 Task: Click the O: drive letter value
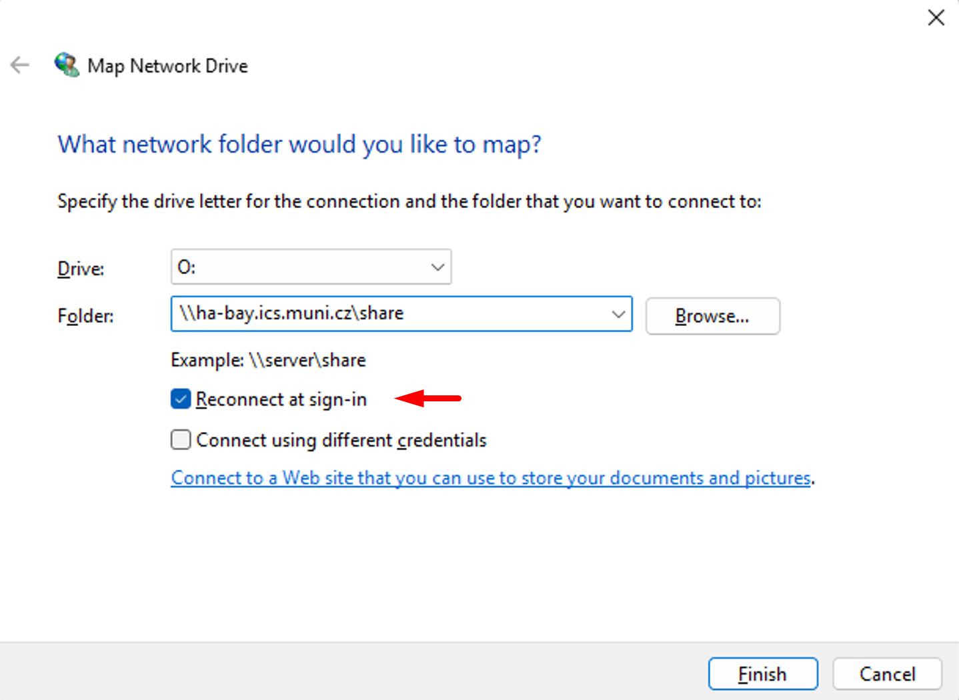click(186, 267)
